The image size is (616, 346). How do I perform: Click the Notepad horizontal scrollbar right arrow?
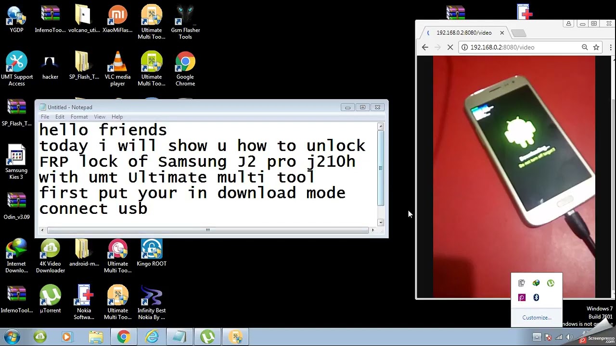click(x=372, y=230)
